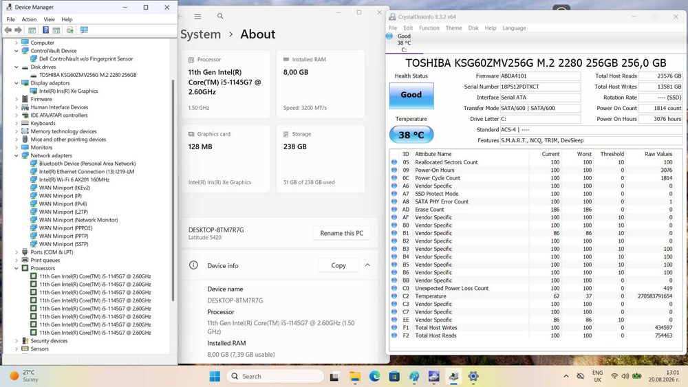Click Device info circled i icon
The image size is (688, 387).
(193, 265)
